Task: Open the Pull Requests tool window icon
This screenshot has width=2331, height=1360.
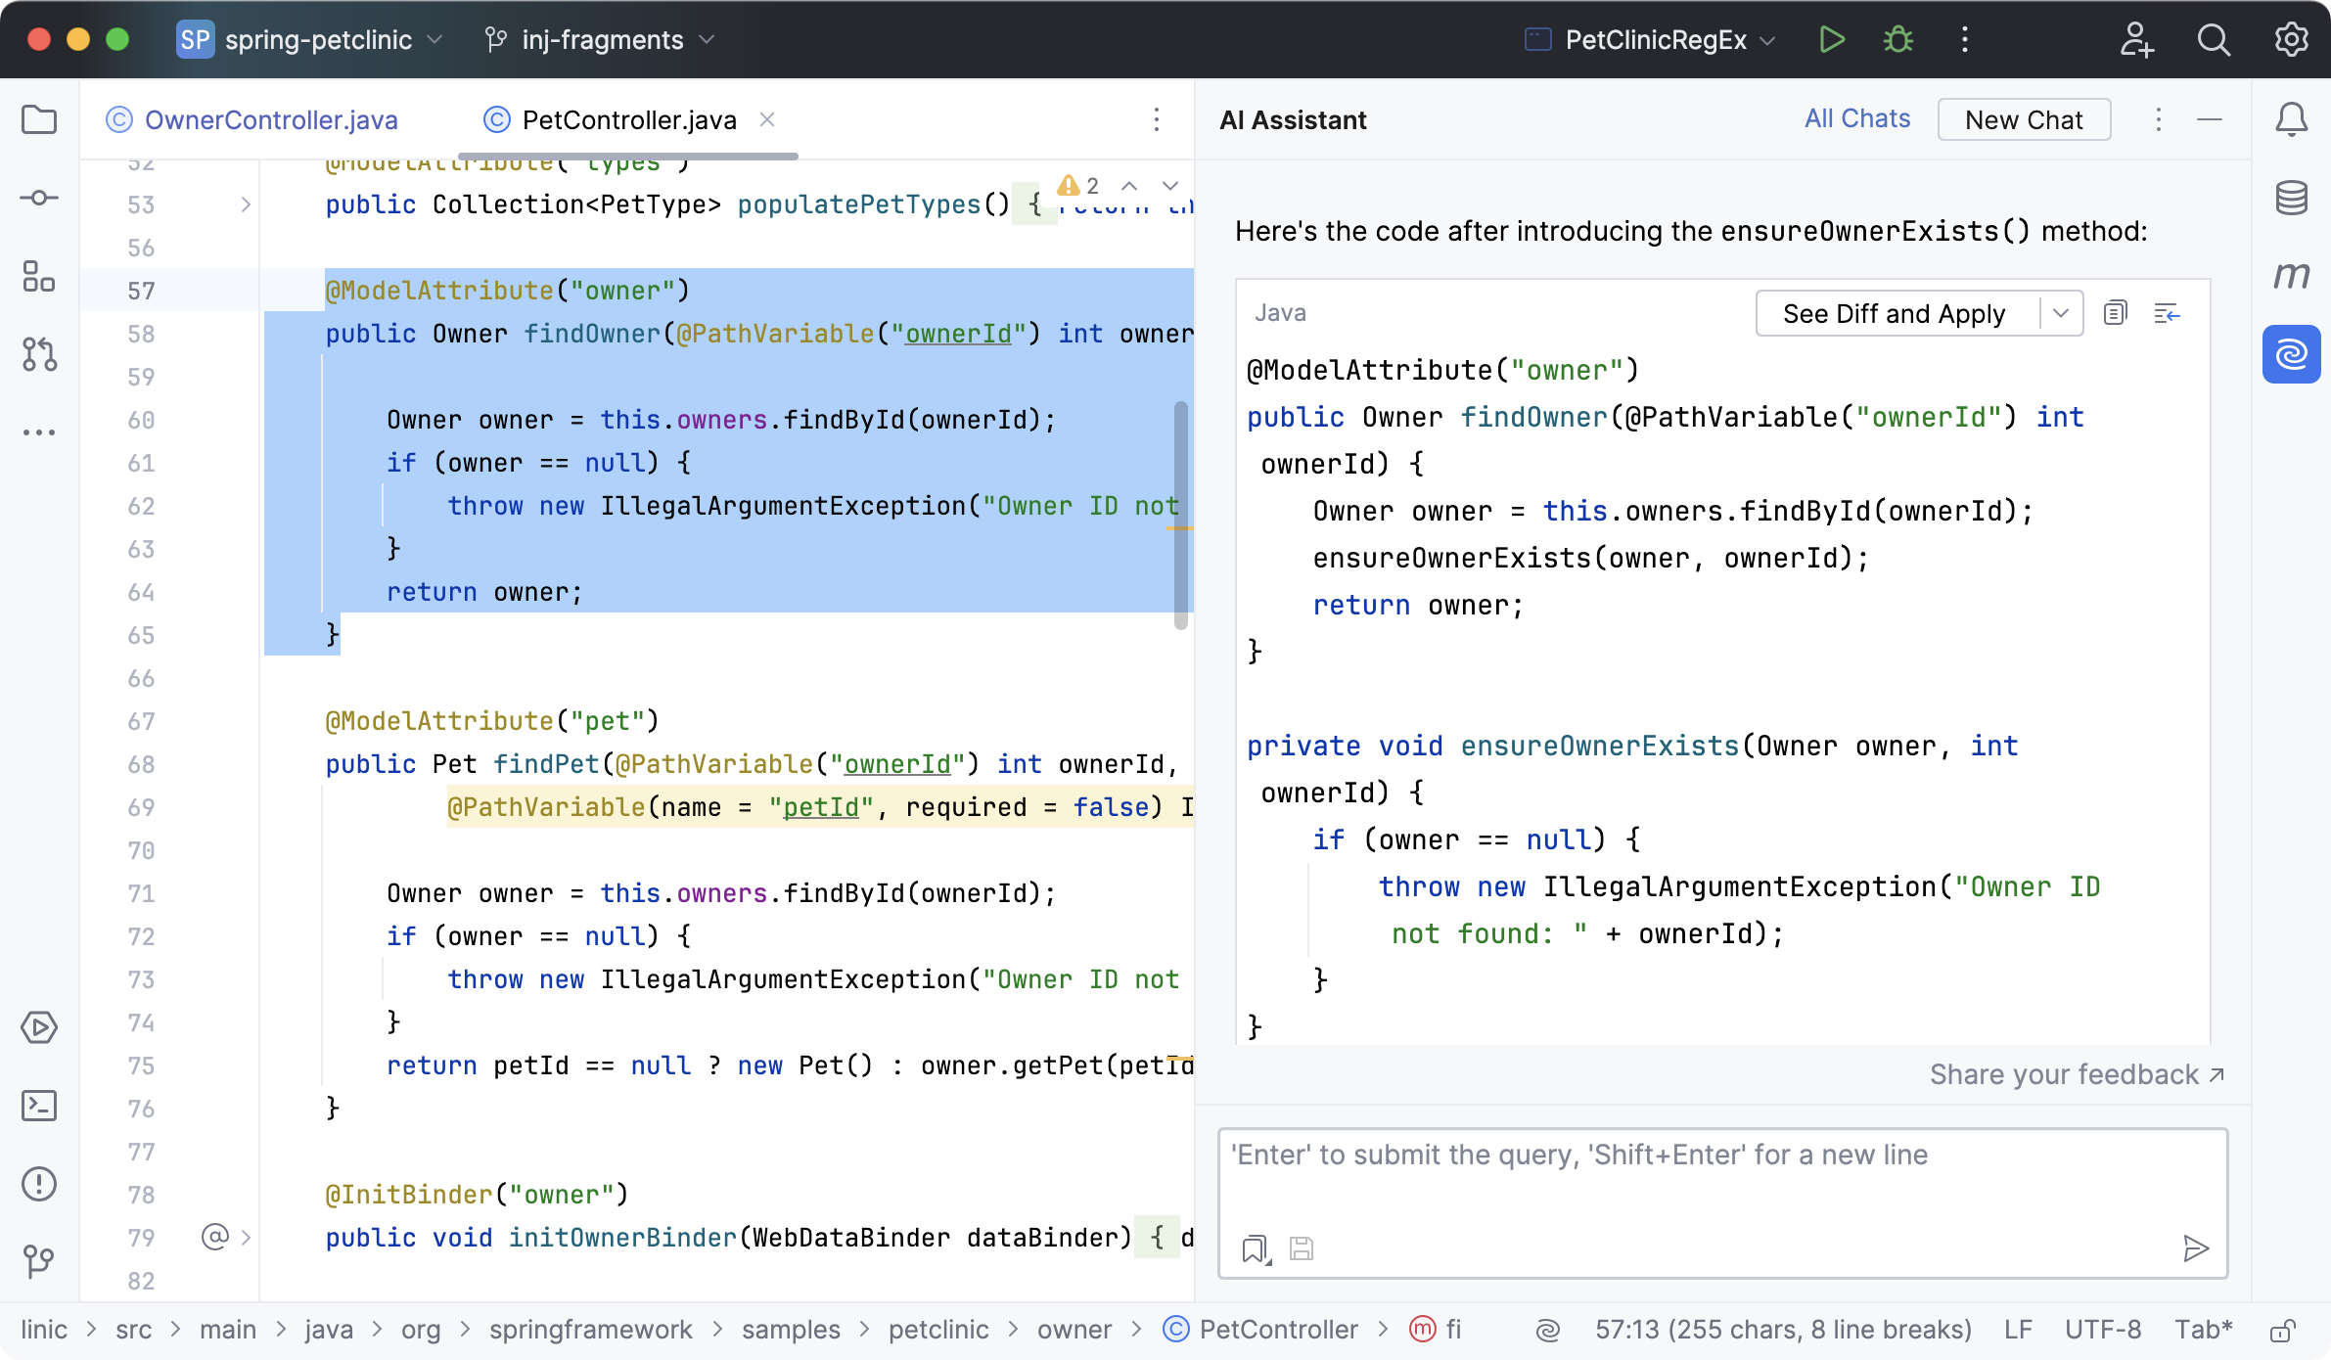Action: 39,353
